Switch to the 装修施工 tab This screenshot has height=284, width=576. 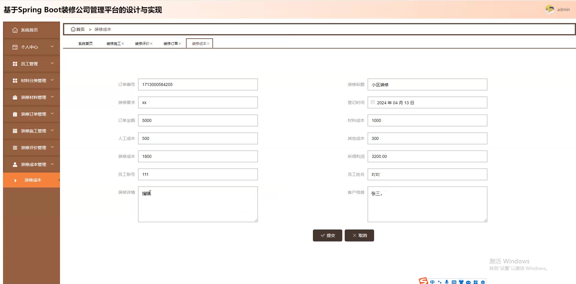(113, 44)
